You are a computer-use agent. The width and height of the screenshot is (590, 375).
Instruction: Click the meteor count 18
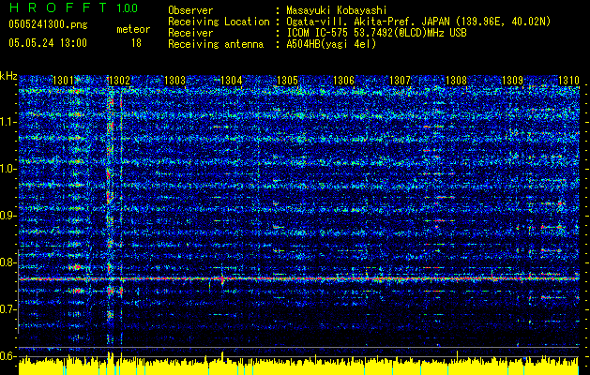point(136,43)
